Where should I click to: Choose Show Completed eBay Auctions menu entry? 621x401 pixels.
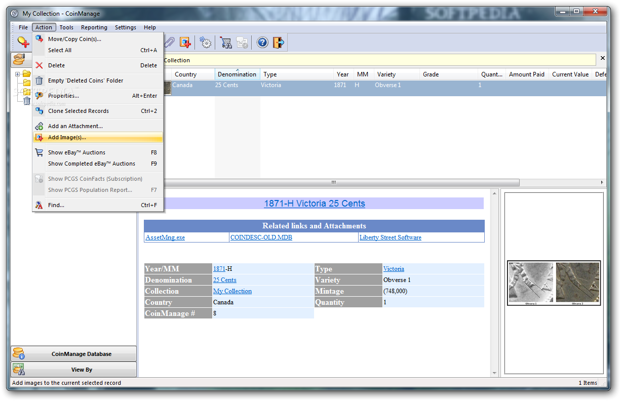98,164
